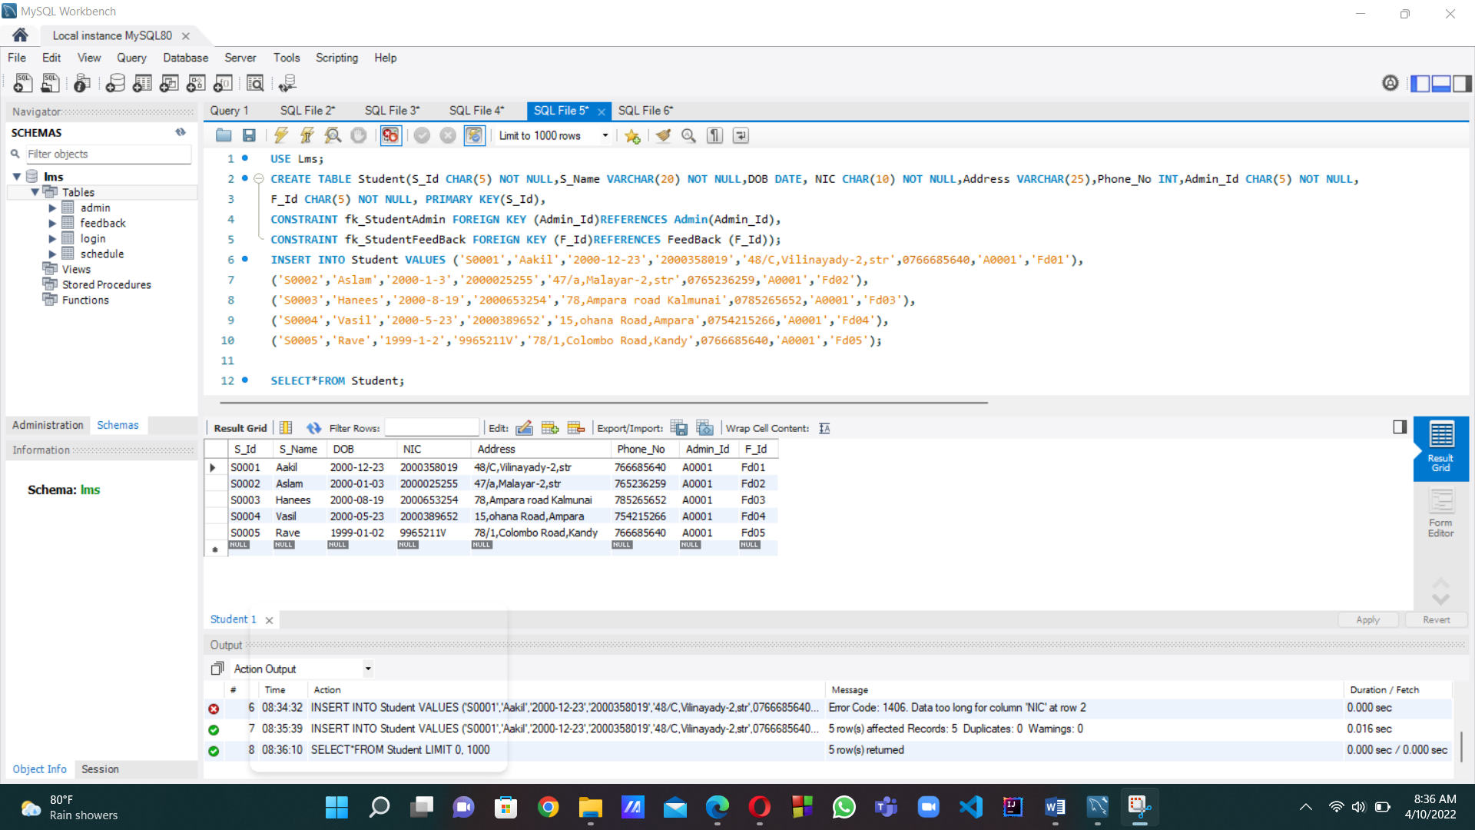Click the horizontal scrollbar under the editor
The height and width of the screenshot is (830, 1475).
(x=603, y=402)
